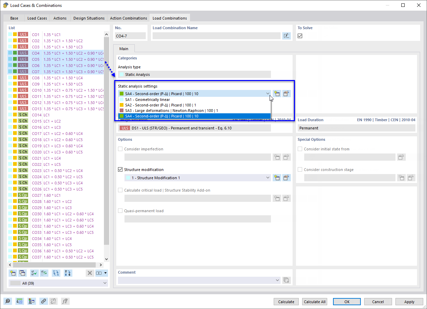Click the select-all checkmarks icon below the list
427x309 pixels.
[34, 273]
